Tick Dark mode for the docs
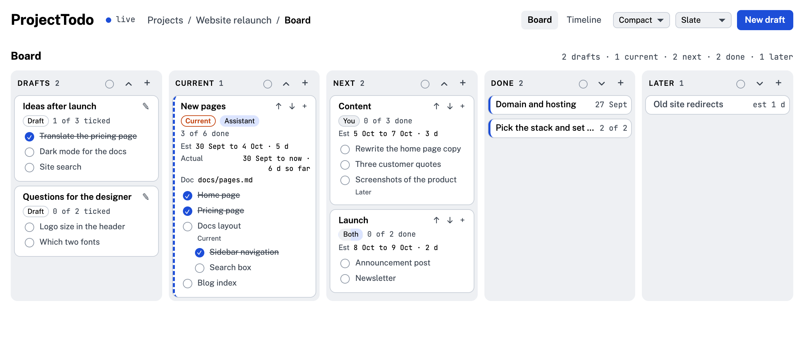 [x=29, y=152]
